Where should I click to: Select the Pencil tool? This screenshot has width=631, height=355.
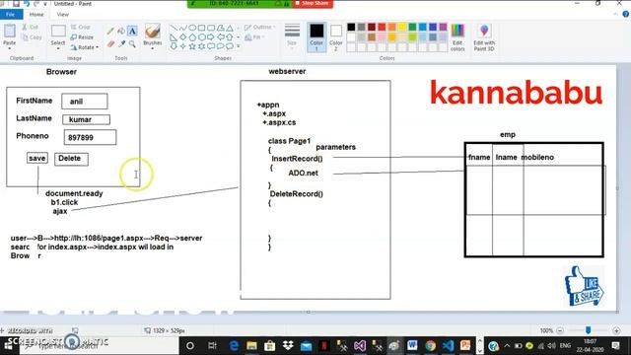point(110,32)
